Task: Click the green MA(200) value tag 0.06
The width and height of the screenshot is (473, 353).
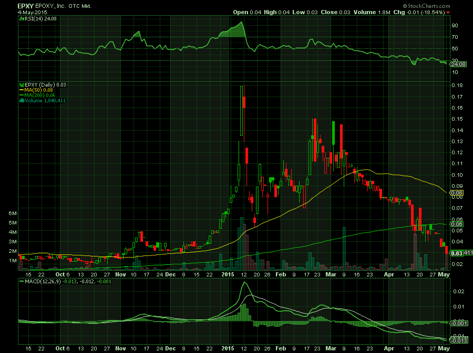Action: 456,224
